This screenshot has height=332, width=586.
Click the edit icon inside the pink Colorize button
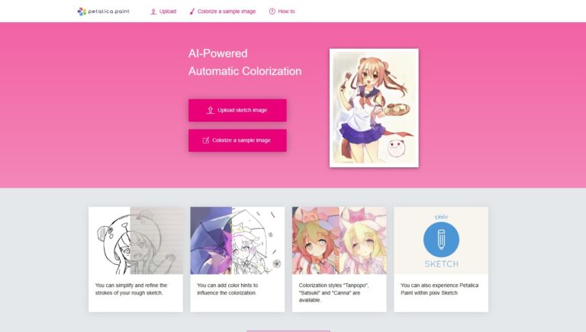tap(206, 140)
